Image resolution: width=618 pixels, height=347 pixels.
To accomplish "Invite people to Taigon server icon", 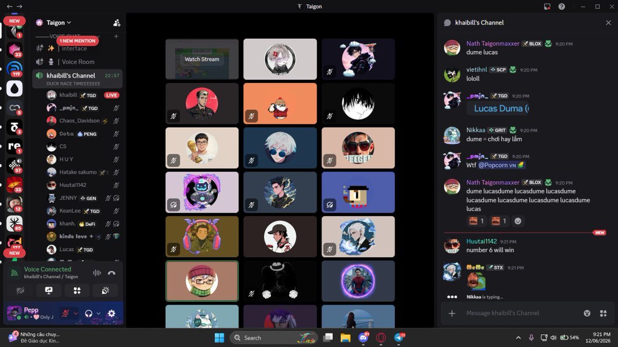I will [x=117, y=23].
